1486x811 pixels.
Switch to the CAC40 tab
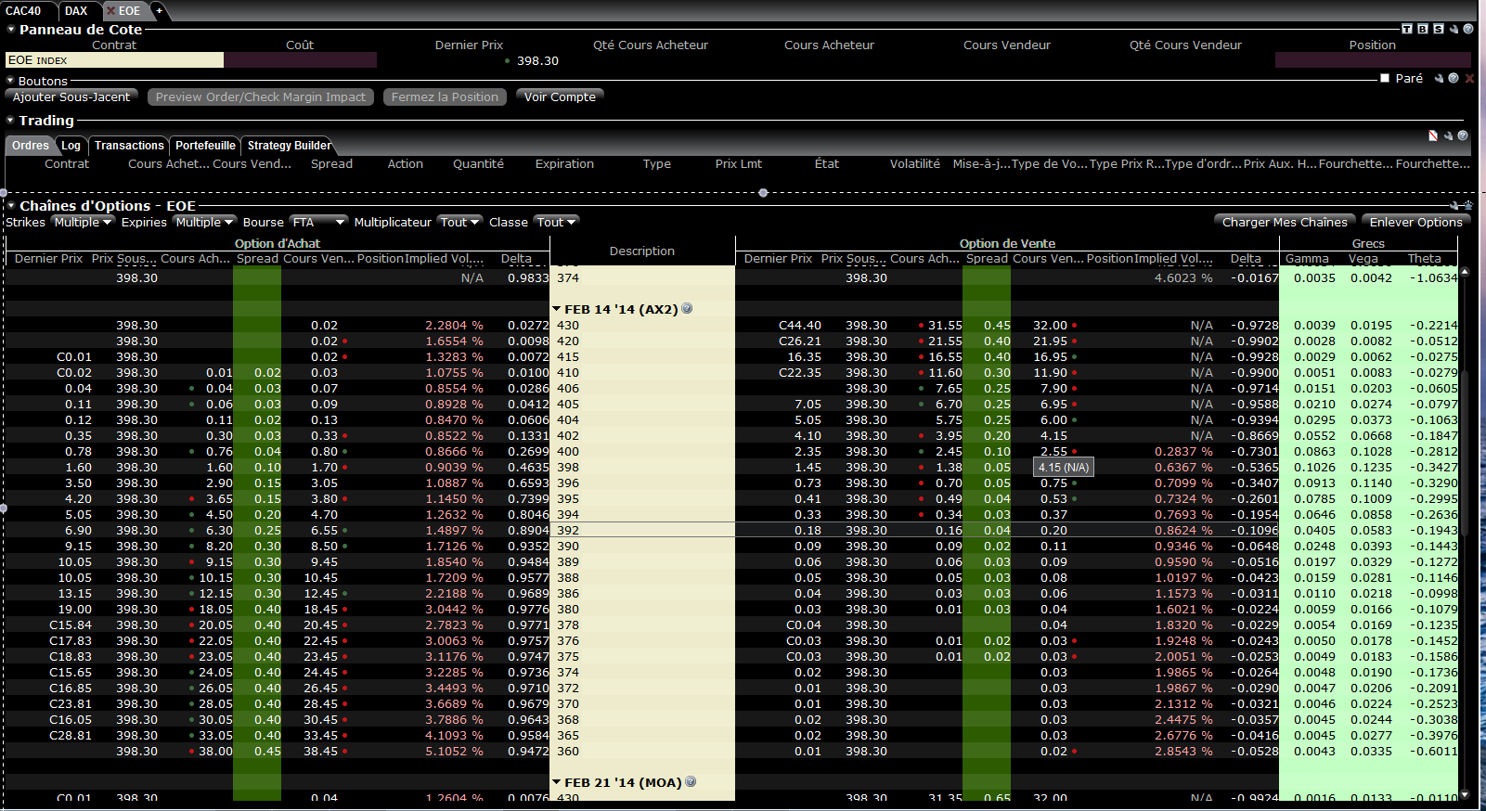pos(24,10)
